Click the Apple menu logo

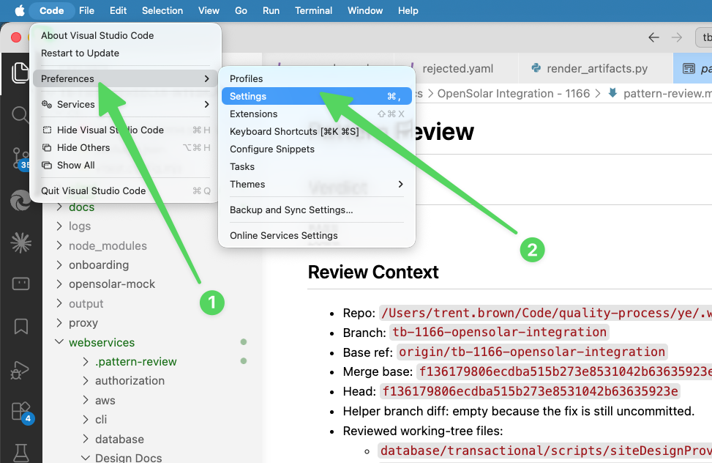coord(20,10)
